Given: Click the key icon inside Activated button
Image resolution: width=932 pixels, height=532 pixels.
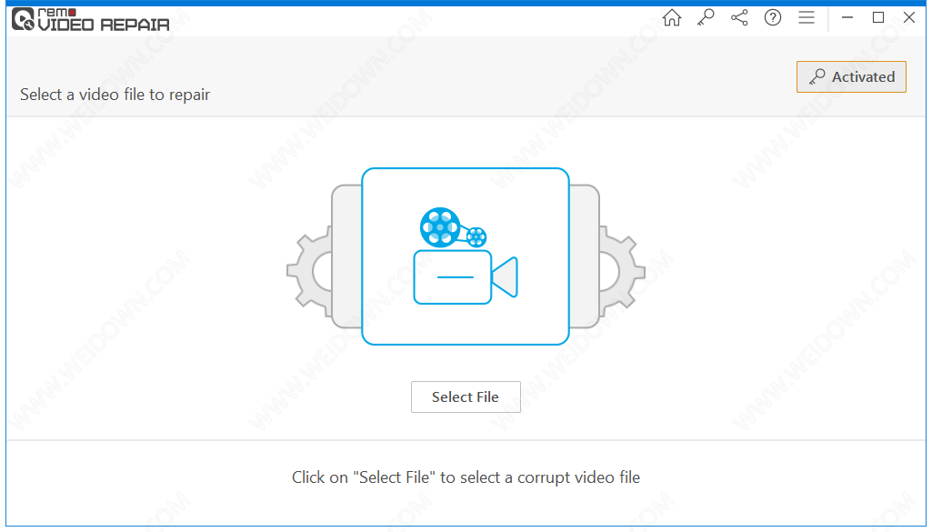Looking at the screenshot, I should 817,76.
